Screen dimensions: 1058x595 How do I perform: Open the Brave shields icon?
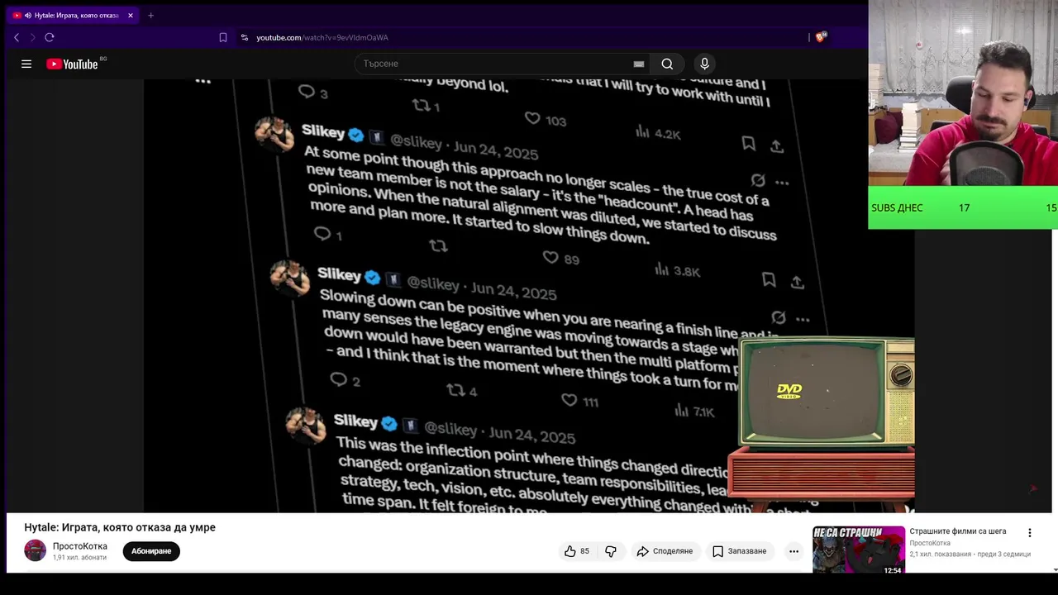[x=821, y=37]
